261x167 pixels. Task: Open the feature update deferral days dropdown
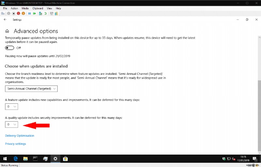point(11,106)
